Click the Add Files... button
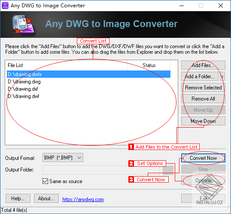 coord(203,65)
